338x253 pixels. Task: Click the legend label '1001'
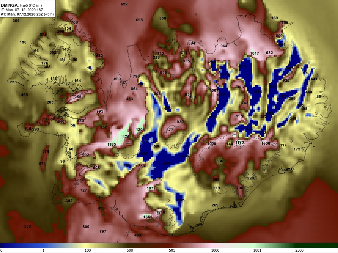click(x=257, y=250)
